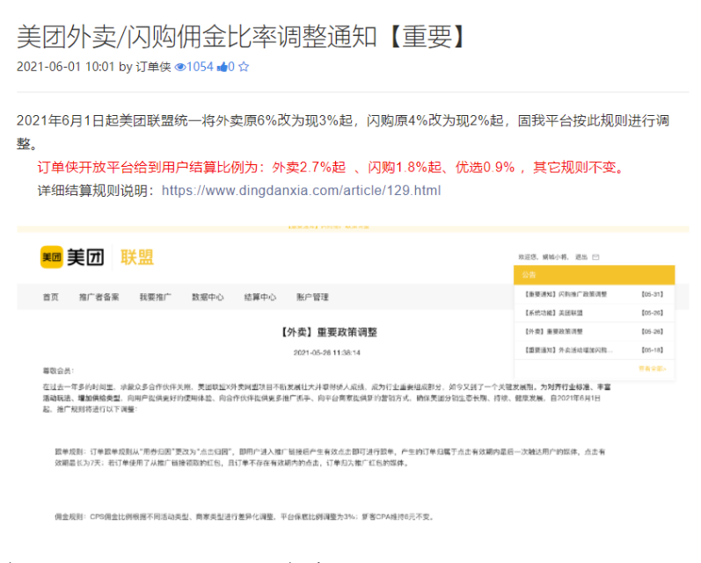The width and height of the screenshot is (701, 563).
Task: Click the red settlement ratio text line
Action: pos(331,168)
